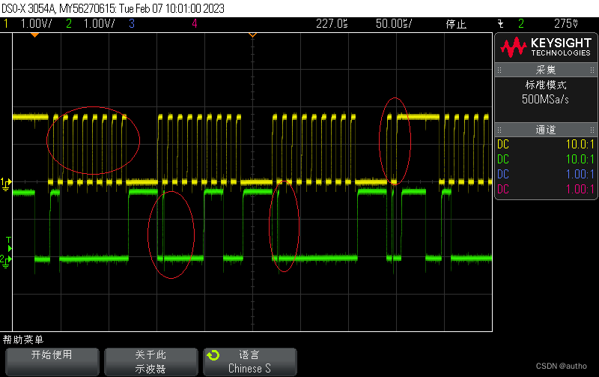Image resolution: width=599 pixels, height=377 pixels.
Task: Click the 500MSa/s sample rate
Action: click(x=545, y=100)
